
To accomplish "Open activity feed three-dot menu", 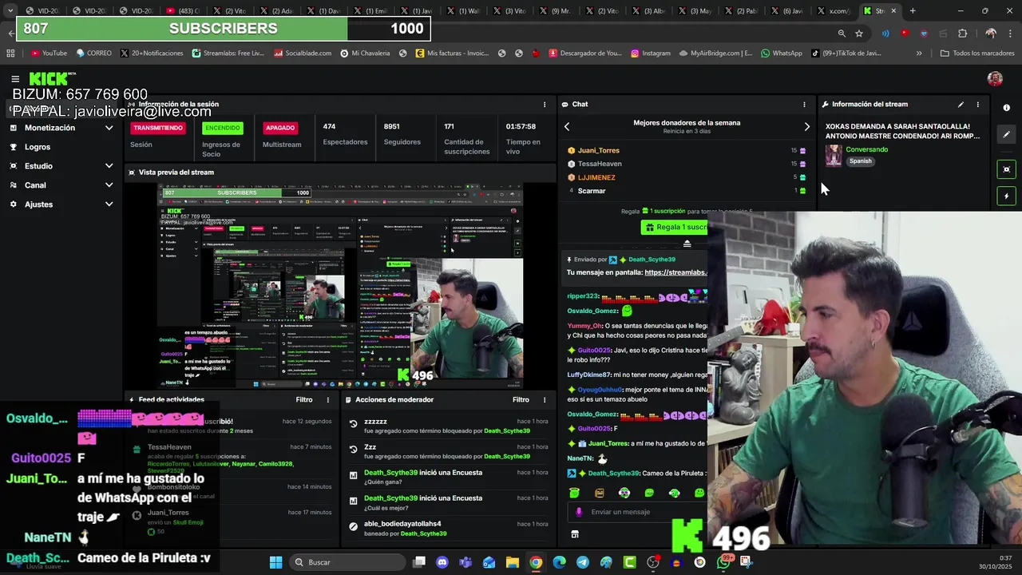I will pyautogui.click(x=327, y=400).
